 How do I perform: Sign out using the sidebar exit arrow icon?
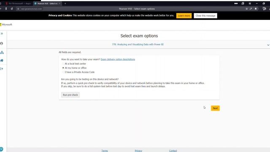pos(2,69)
